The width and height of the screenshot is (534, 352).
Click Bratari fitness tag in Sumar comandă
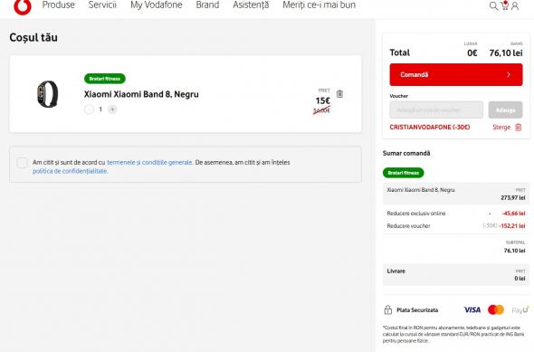coord(404,173)
